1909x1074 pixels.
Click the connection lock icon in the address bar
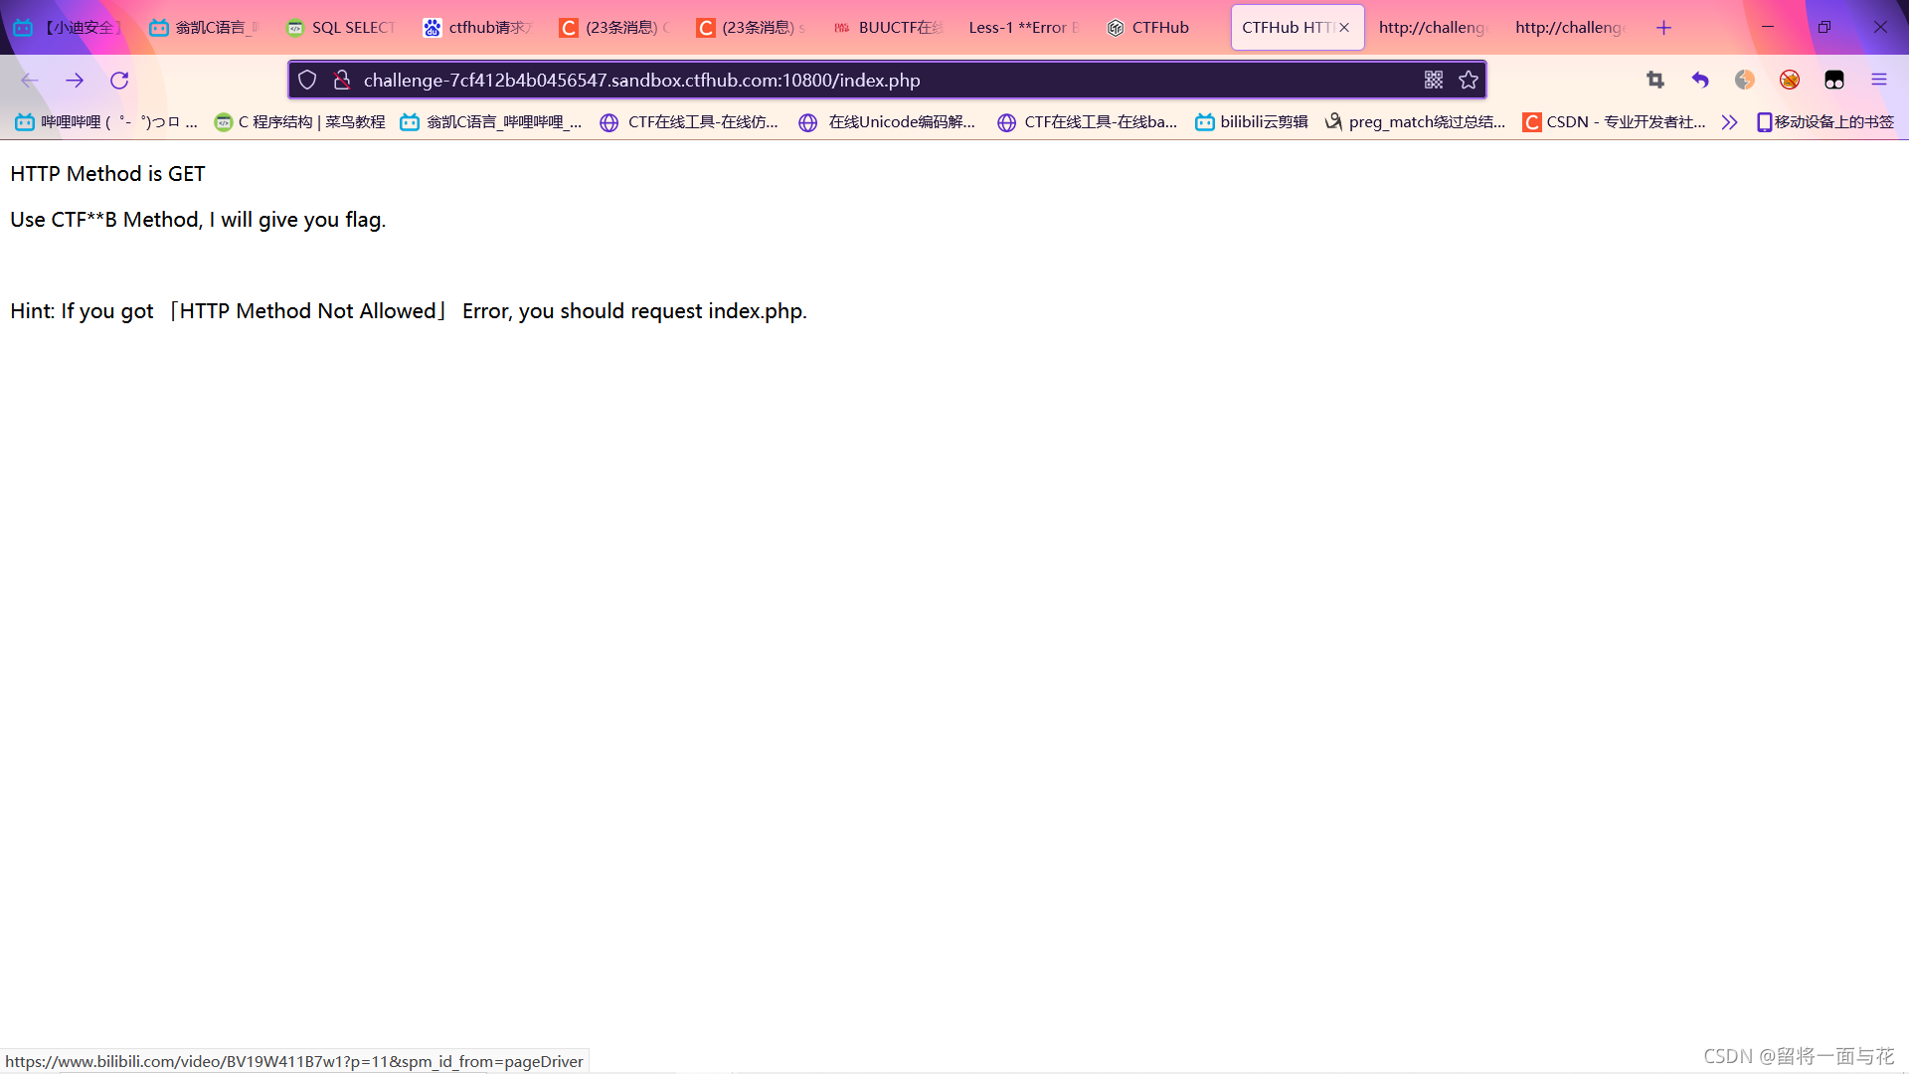pyautogui.click(x=342, y=80)
